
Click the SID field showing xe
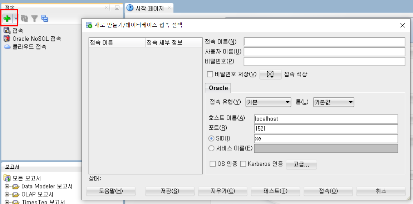point(326,139)
